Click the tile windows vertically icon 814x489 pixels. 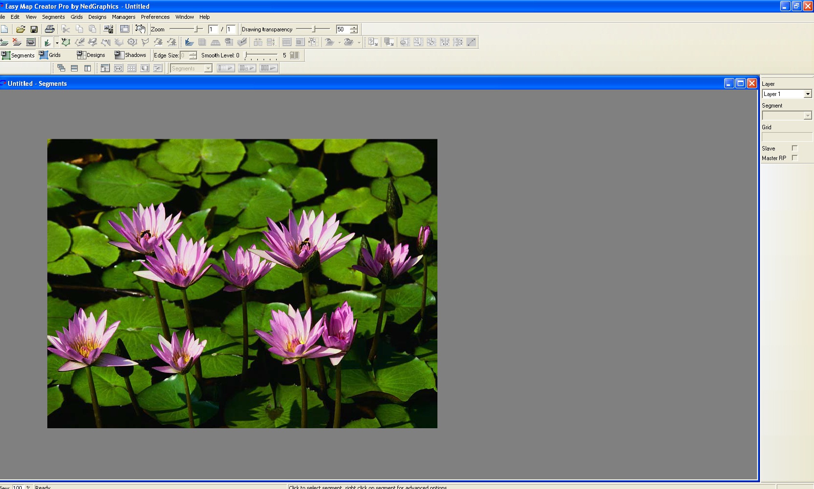[x=87, y=68]
